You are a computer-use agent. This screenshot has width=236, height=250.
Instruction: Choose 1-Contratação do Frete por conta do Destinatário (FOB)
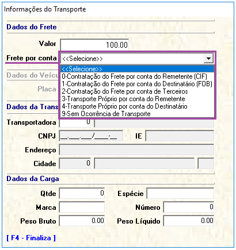(137, 84)
